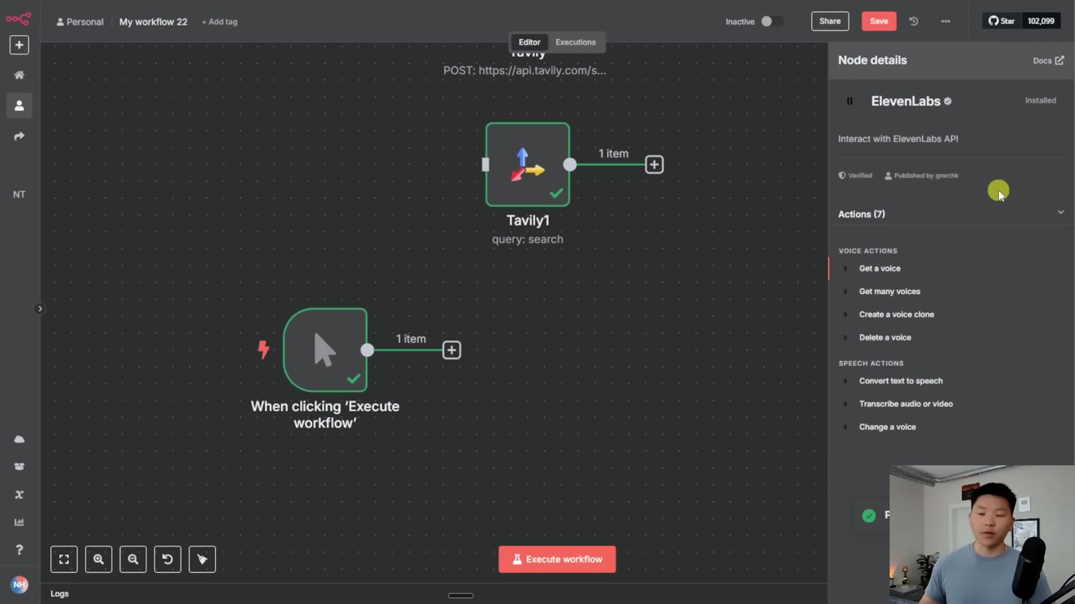Click the Interact with ElevenLabs API description
1075x604 pixels.
click(898, 139)
